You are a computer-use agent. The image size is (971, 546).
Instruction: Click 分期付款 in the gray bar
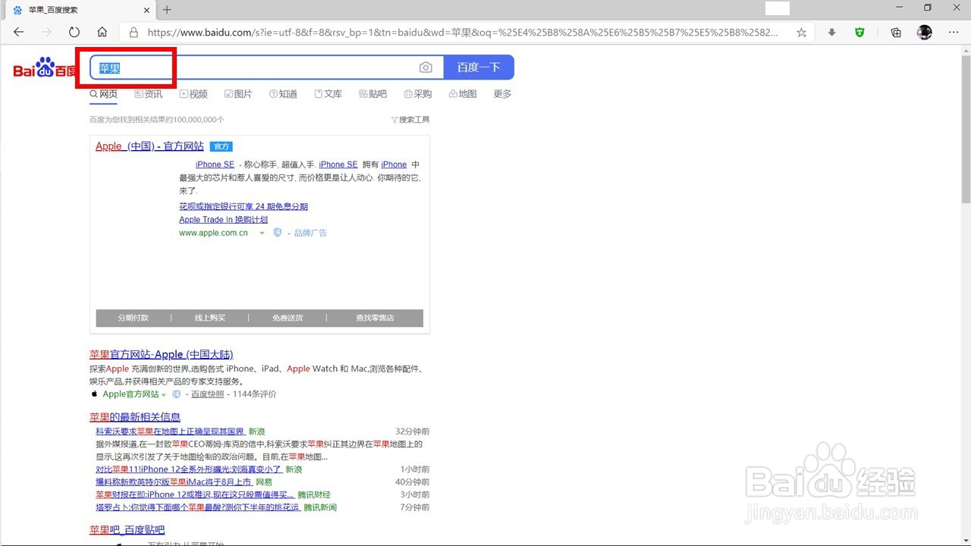click(x=133, y=318)
